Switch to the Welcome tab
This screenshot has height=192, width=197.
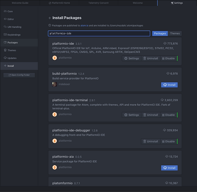[138, 3]
